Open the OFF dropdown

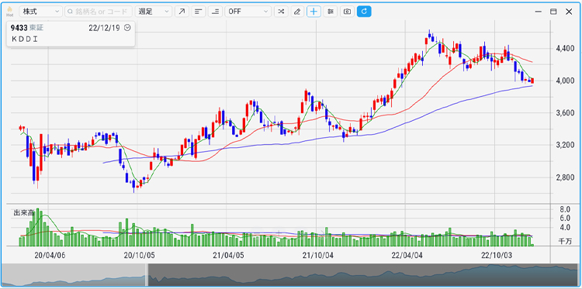point(248,12)
